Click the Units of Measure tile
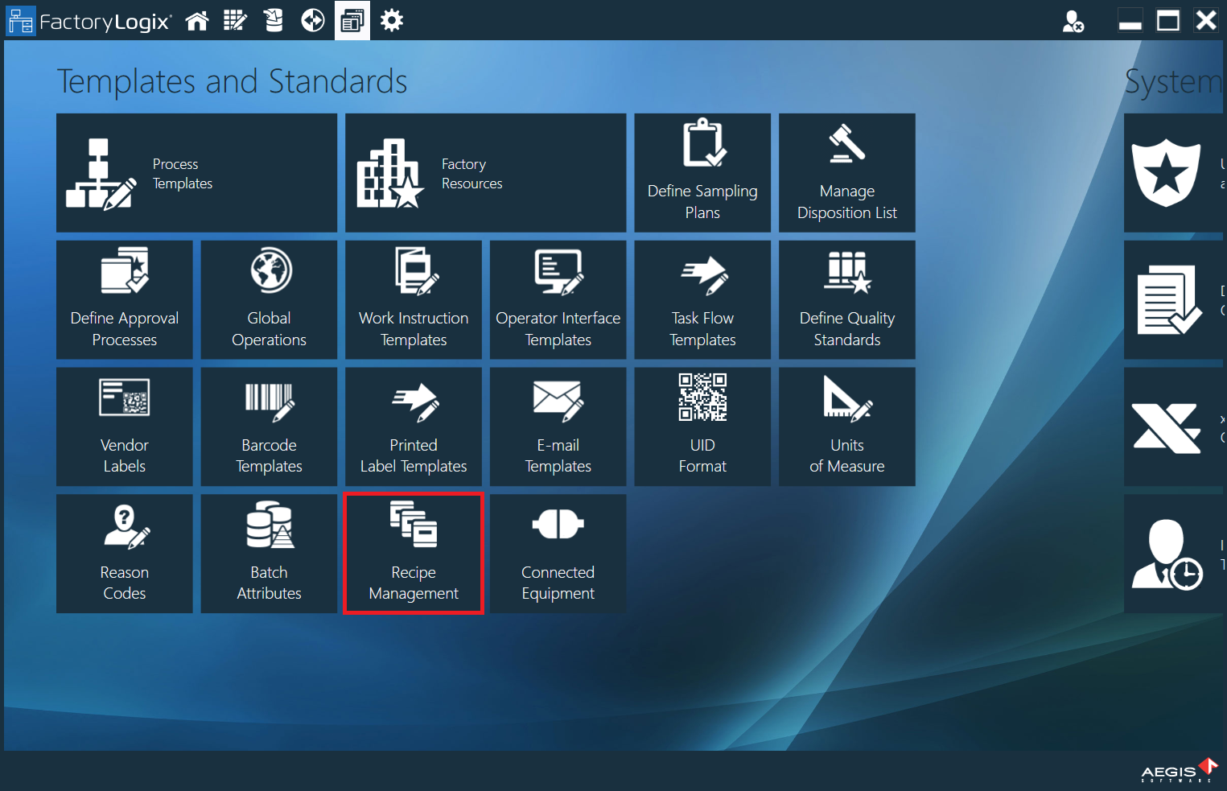 (x=846, y=426)
